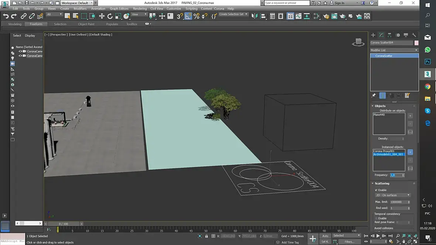
Task: Open WhatsApp from the Windows taskbar
Action: click(428, 49)
